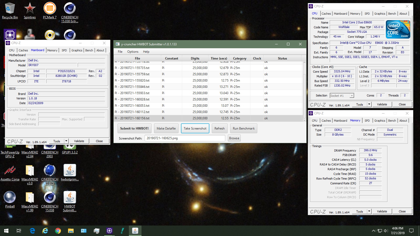This screenshot has height=236, width=420.
Task: Sort by the Digits column header
Action: [195, 58]
